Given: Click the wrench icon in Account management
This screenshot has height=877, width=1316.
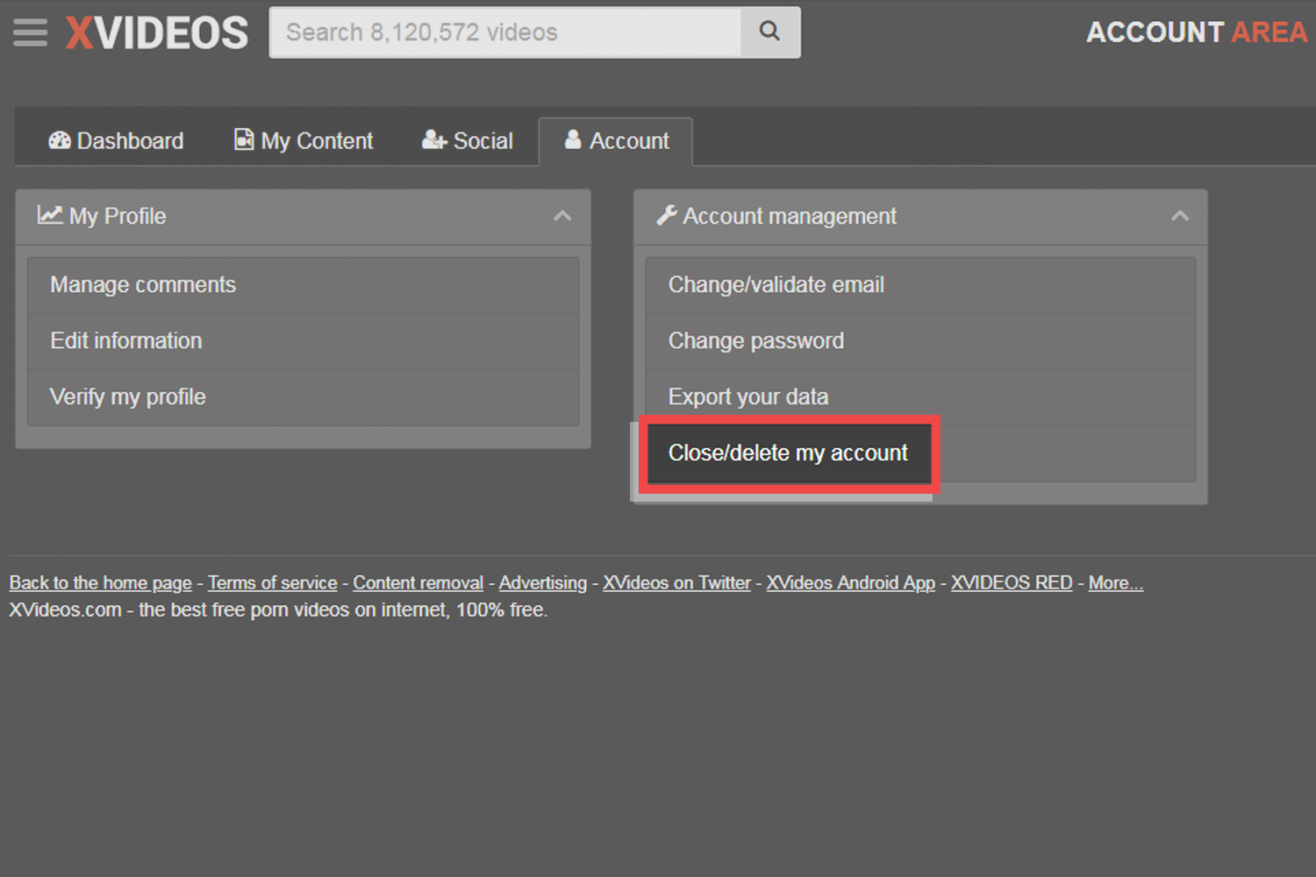Looking at the screenshot, I should 667,216.
